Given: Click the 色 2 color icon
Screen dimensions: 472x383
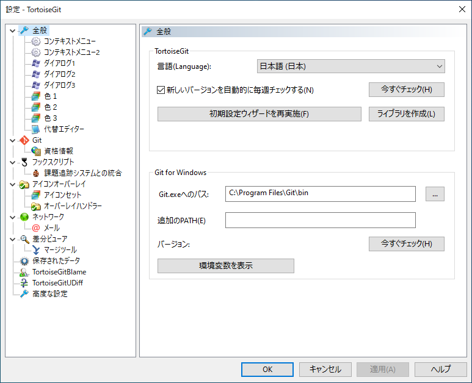Looking at the screenshot, I should click(36, 107).
